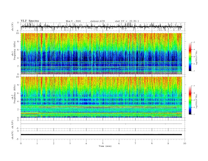Click the "ch.1(V)" axis label
The width and height of the screenshot is (208, 161).
13,27
